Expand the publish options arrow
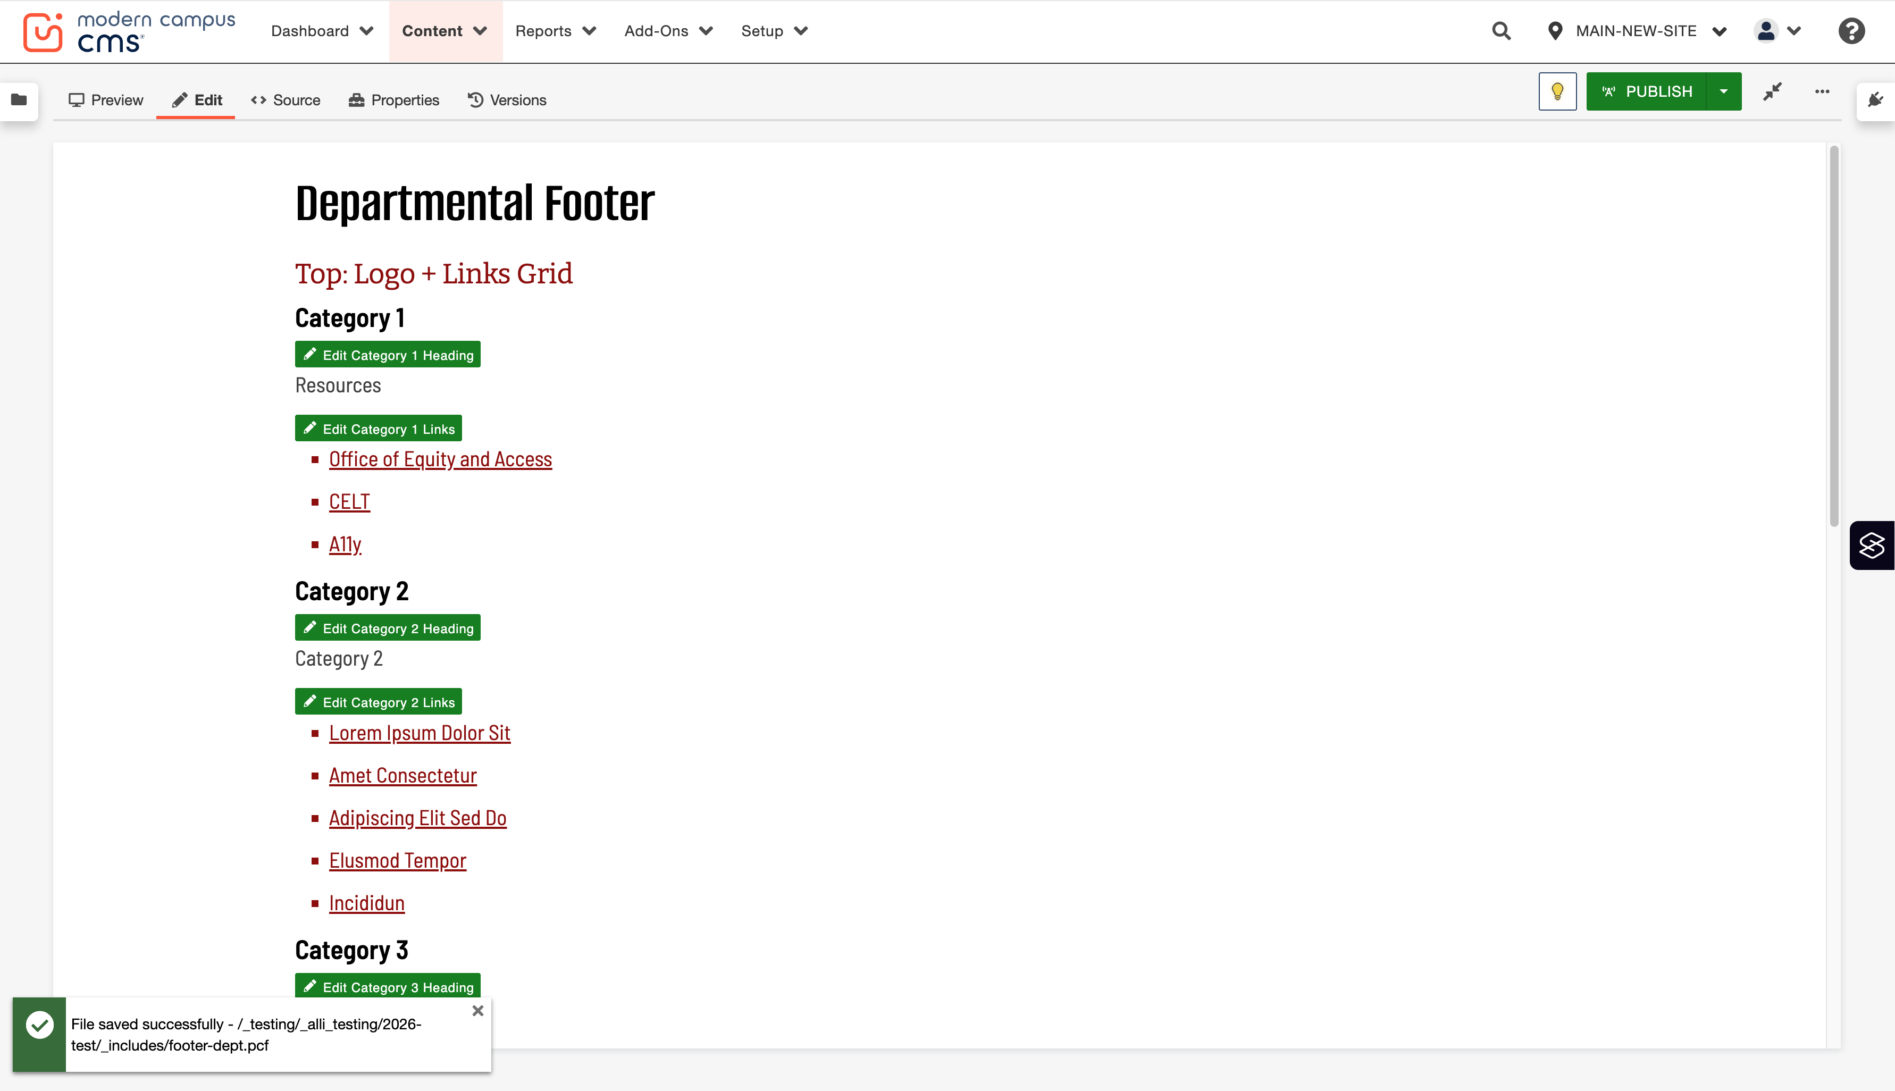Image resolution: width=1895 pixels, height=1091 pixels. [1723, 91]
